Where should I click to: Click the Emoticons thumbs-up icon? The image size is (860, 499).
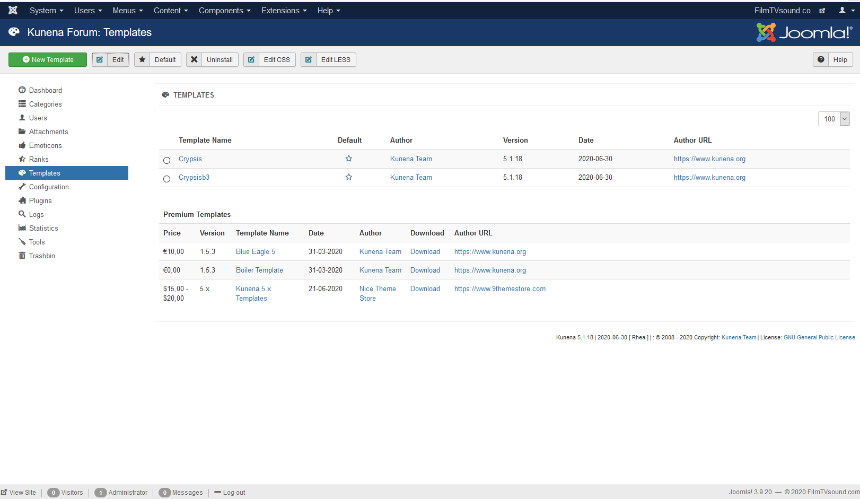coord(22,145)
